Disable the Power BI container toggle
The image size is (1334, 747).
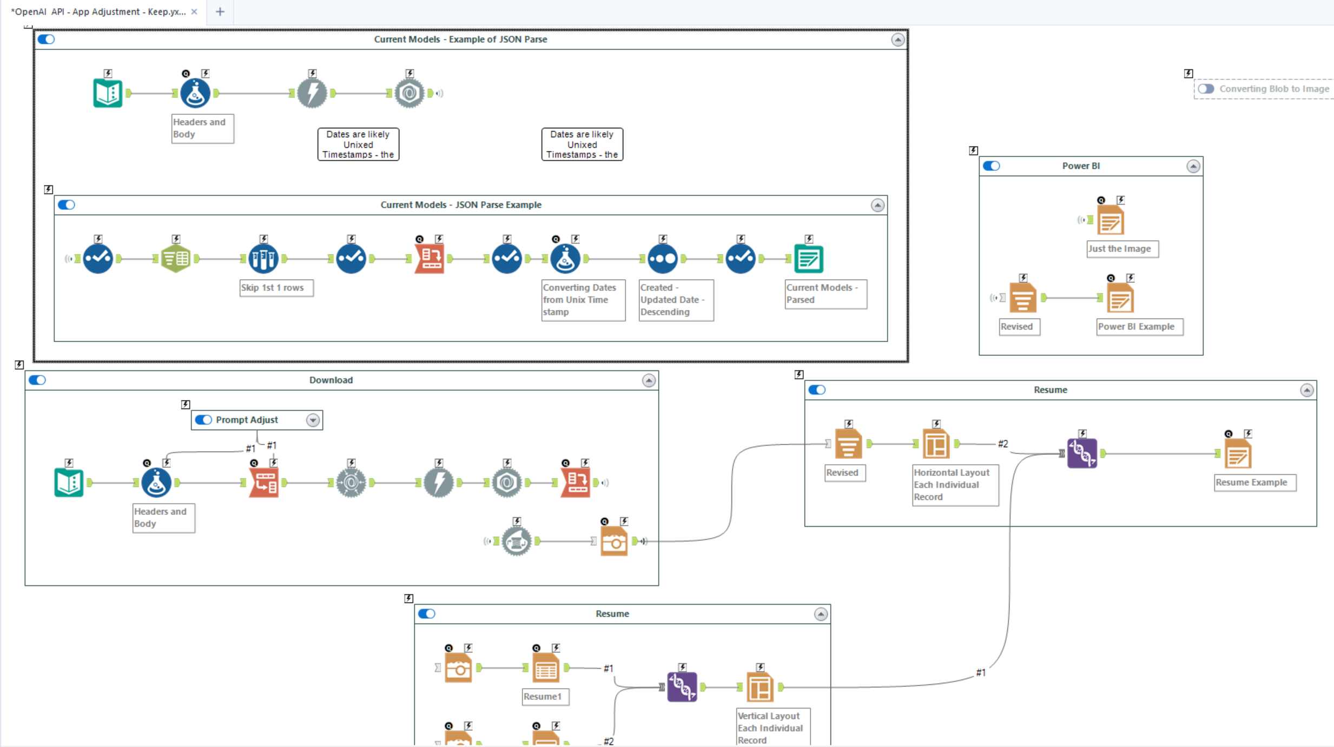click(992, 166)
